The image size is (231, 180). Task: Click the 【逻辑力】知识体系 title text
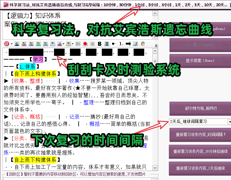(33, 16)
